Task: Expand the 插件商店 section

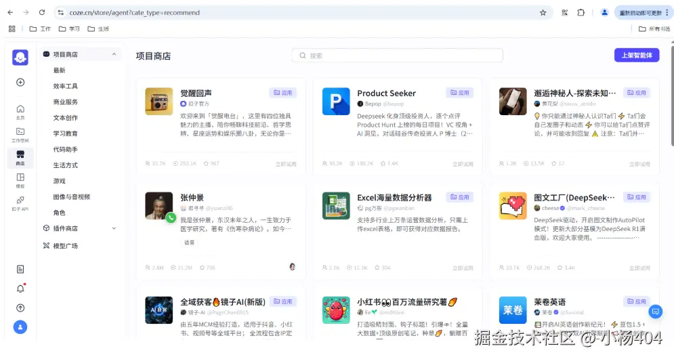Action: (x=114, y=228)
